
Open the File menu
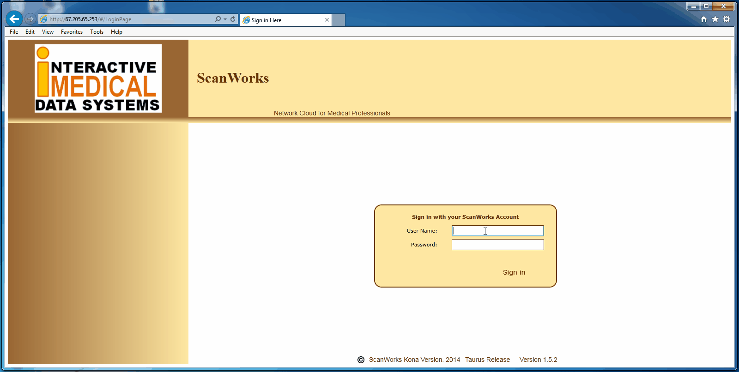14,32
